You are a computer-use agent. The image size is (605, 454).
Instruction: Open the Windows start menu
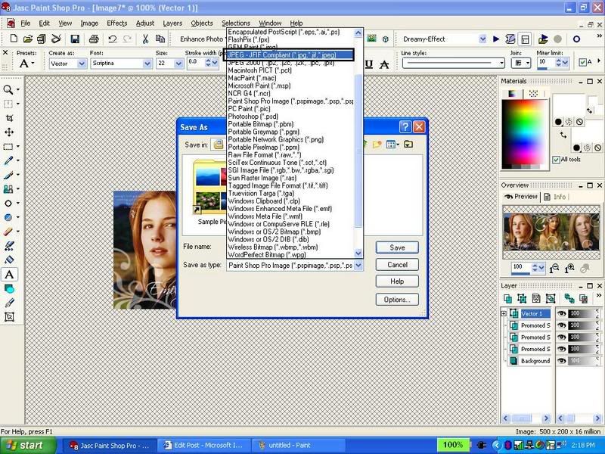coord(28,446)
